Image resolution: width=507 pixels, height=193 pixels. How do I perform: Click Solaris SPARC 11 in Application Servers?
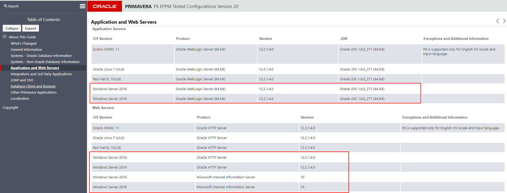click(x=106, y=49)
